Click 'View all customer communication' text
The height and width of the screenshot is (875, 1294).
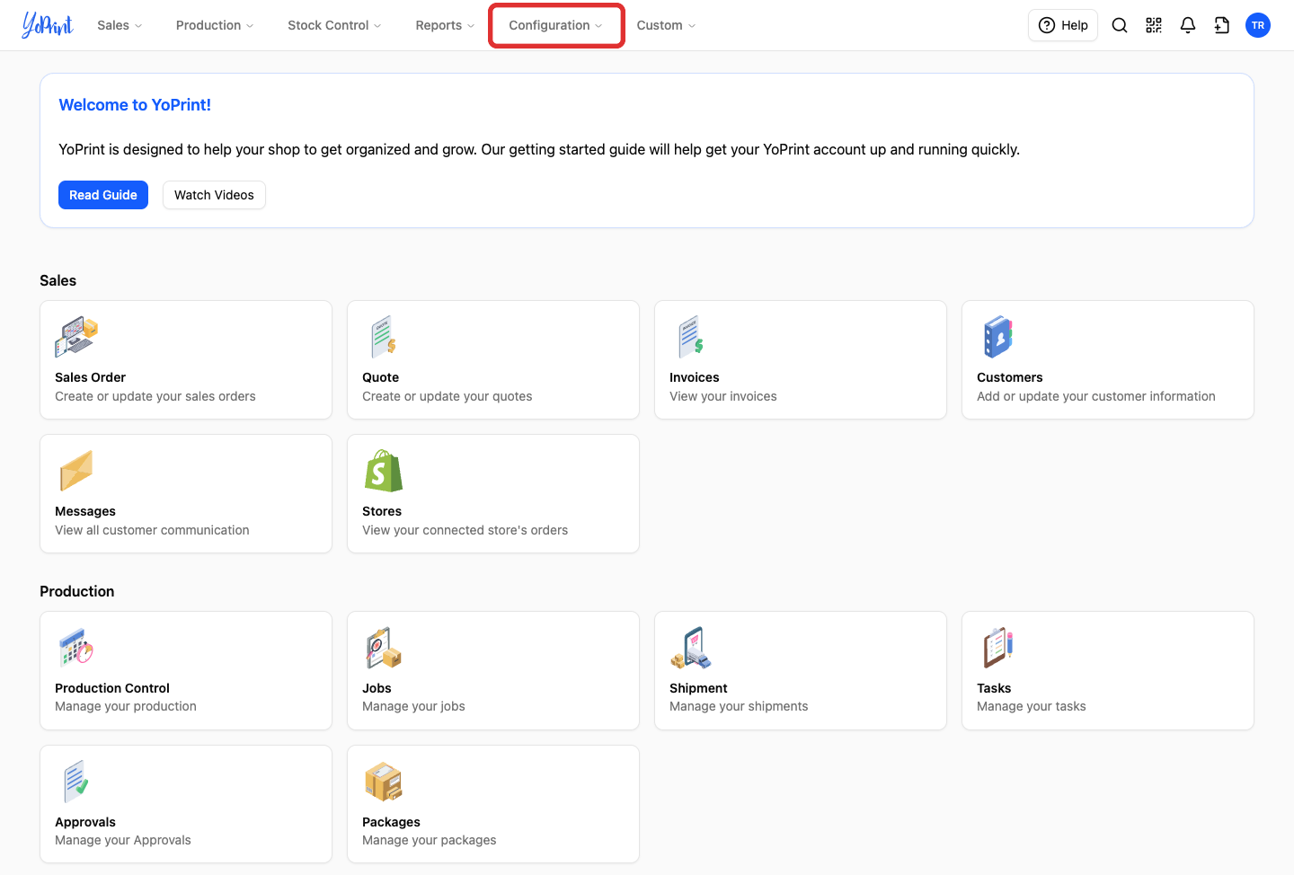coord(152,530)
